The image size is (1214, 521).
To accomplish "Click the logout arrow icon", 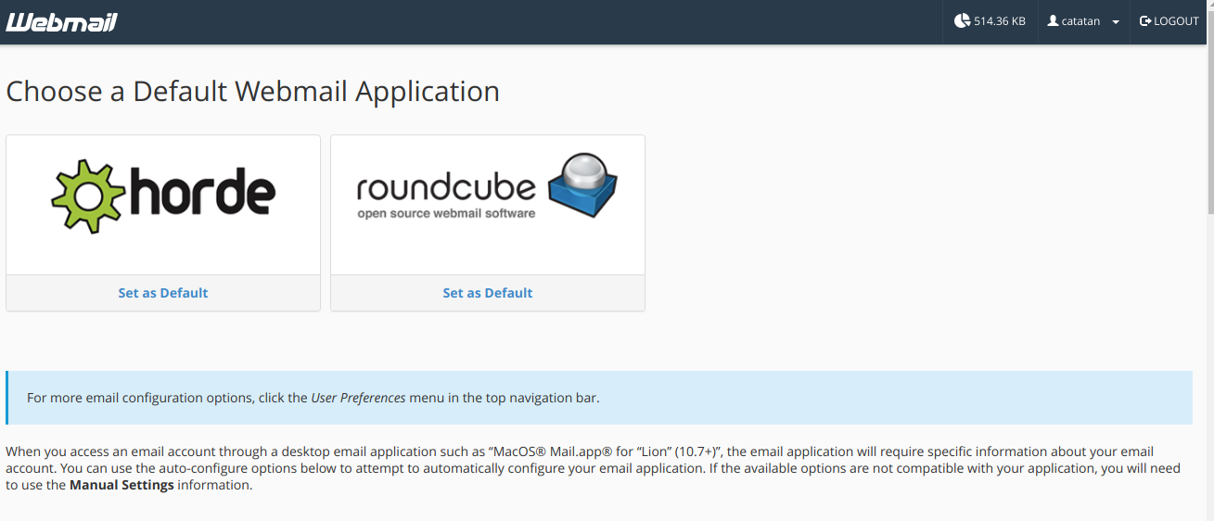I will [1145, 20].
